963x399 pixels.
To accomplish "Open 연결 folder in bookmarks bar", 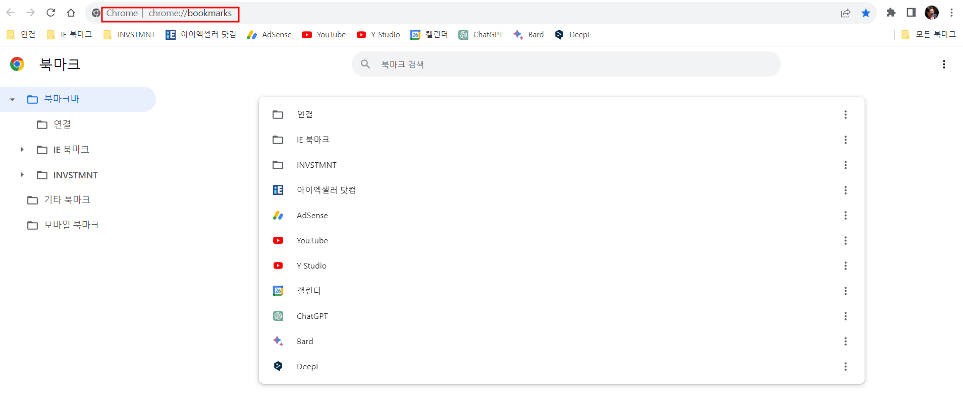I will (21, 34).
